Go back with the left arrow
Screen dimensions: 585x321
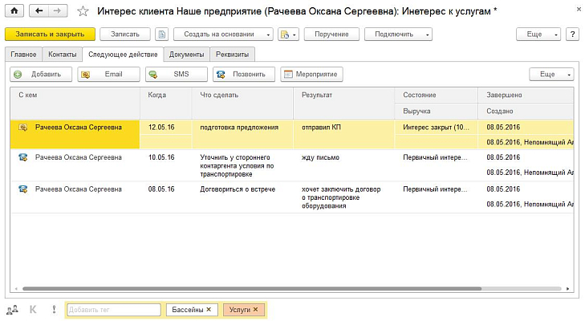click(40, 13)
